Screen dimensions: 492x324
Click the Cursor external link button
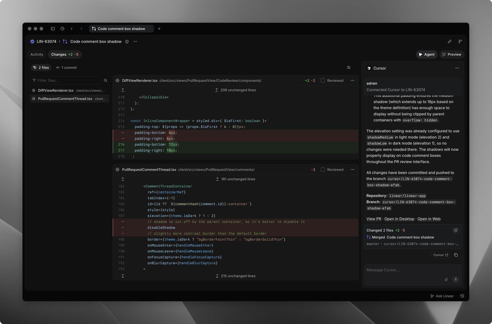tap(441, 255)
